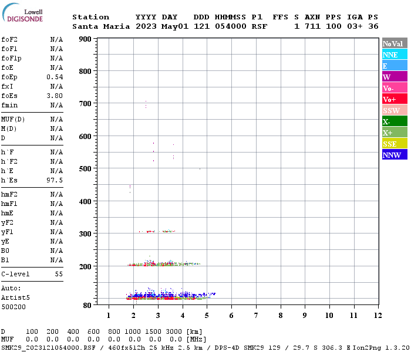Click the 2023 year value in header
411x352 pixels.
click(x=146, y=26)
